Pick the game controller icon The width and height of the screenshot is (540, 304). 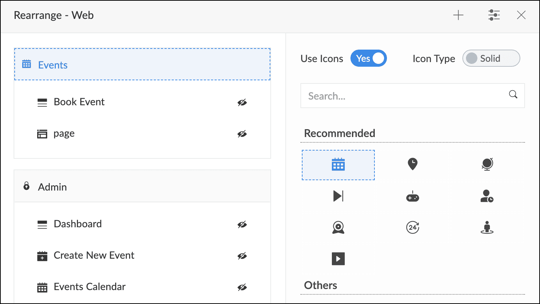[x=412, y=197]
